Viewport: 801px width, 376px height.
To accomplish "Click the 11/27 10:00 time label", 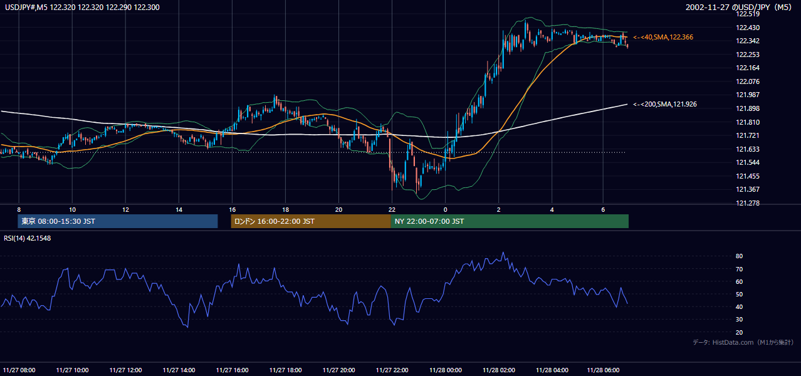I will (72, 370).
